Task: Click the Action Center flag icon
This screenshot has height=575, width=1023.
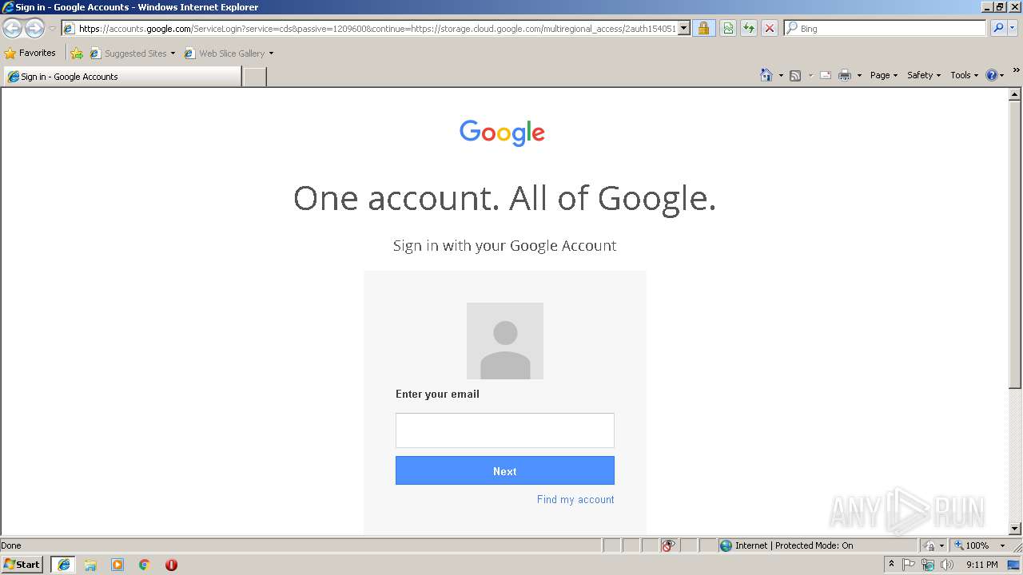Action: point(909,565)
